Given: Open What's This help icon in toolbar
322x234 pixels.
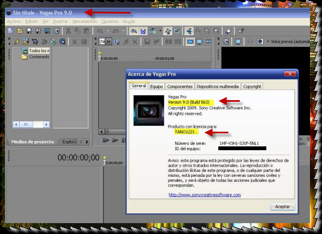Looking at the screenshot, I should tap(241, 31).
